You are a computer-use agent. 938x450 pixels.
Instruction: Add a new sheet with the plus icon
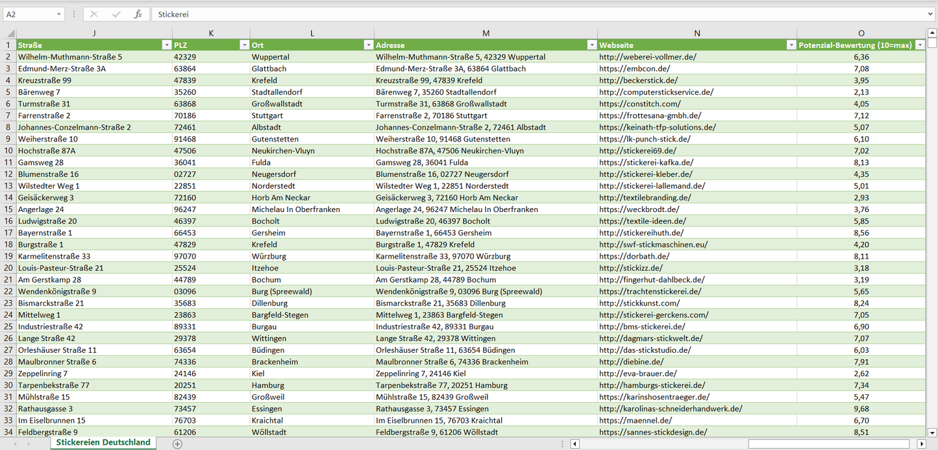tap(177, 444)
